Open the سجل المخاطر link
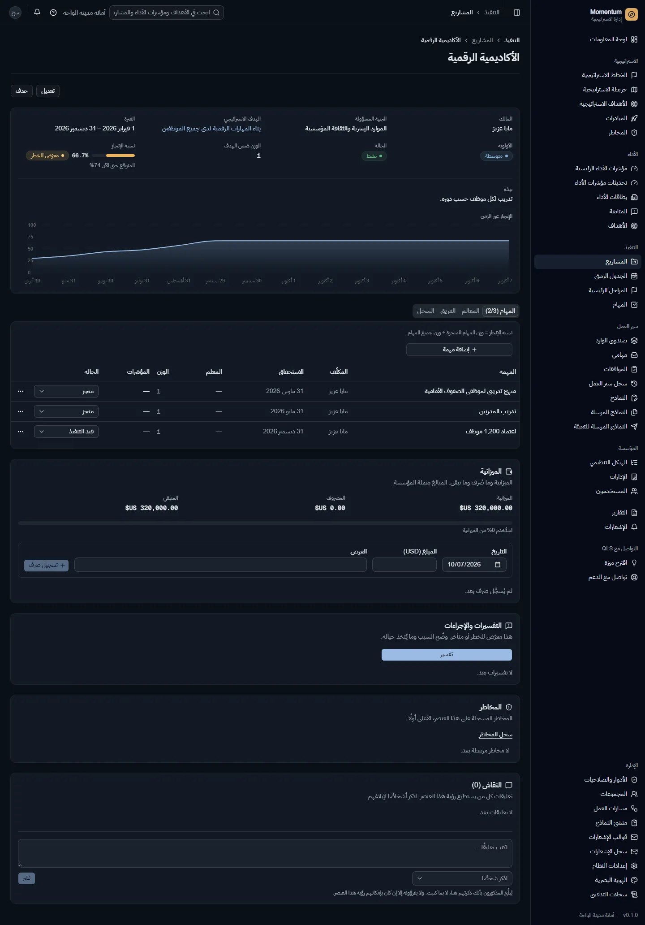This screenshot has height=925, width=645. tap(495, 735)
